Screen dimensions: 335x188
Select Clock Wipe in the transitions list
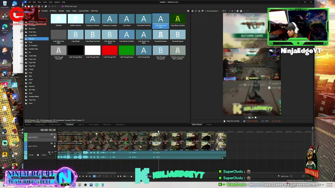point(32,32)
